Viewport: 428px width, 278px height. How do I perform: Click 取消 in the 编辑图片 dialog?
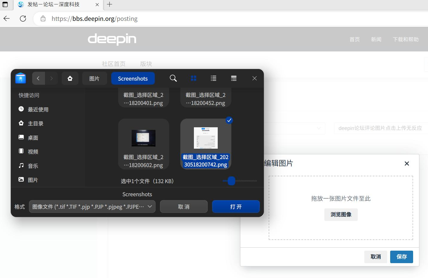(376, 257)
